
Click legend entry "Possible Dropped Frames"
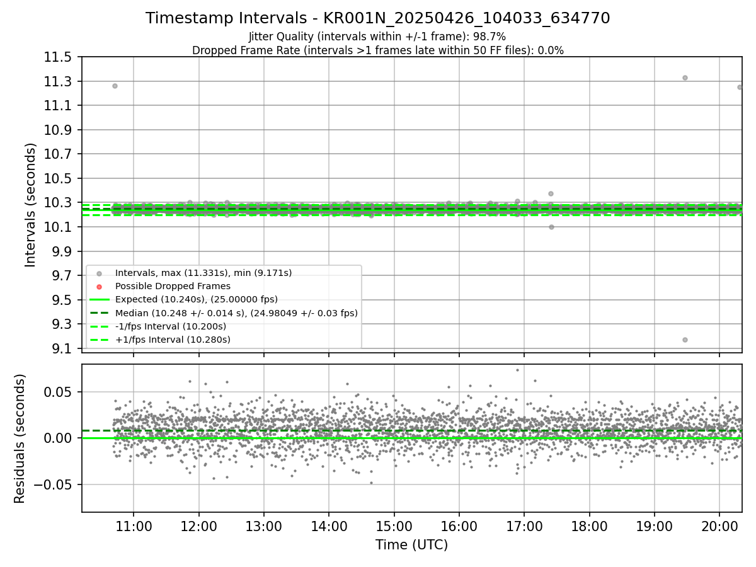(x=173, y=286)
